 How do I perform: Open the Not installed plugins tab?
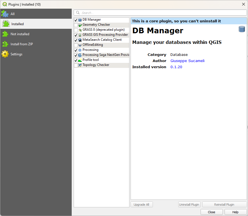(20, 34)
